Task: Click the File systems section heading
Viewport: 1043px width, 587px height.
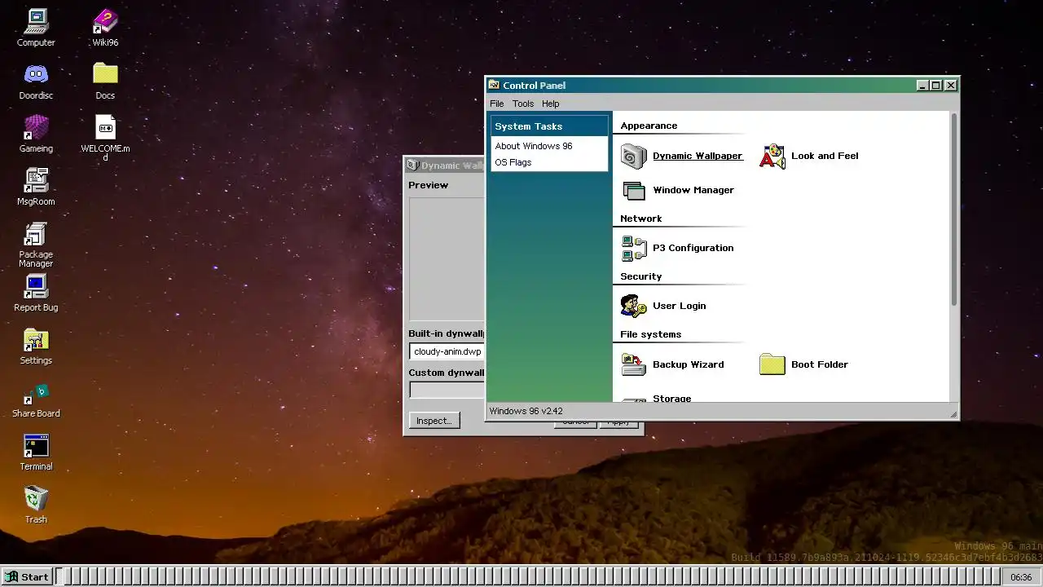Action: 650,334
